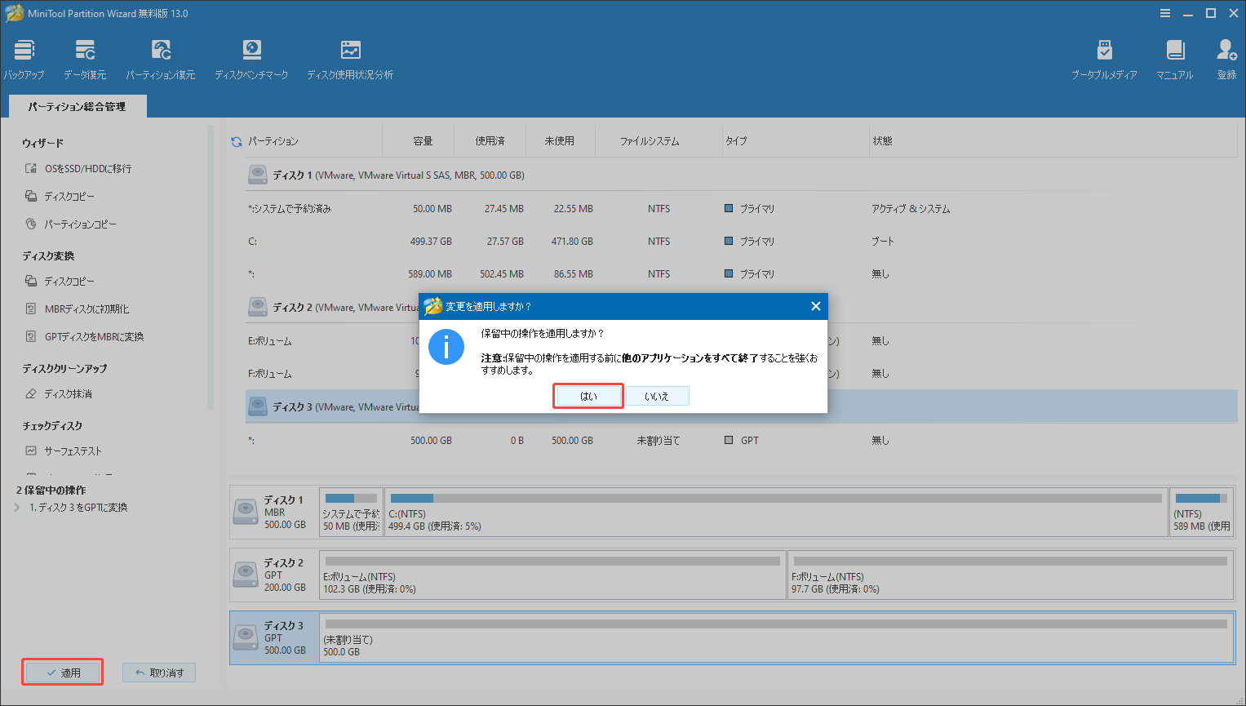
Task: Close the 変更を適用しますか dialog
Action: [x=815, y=306]
